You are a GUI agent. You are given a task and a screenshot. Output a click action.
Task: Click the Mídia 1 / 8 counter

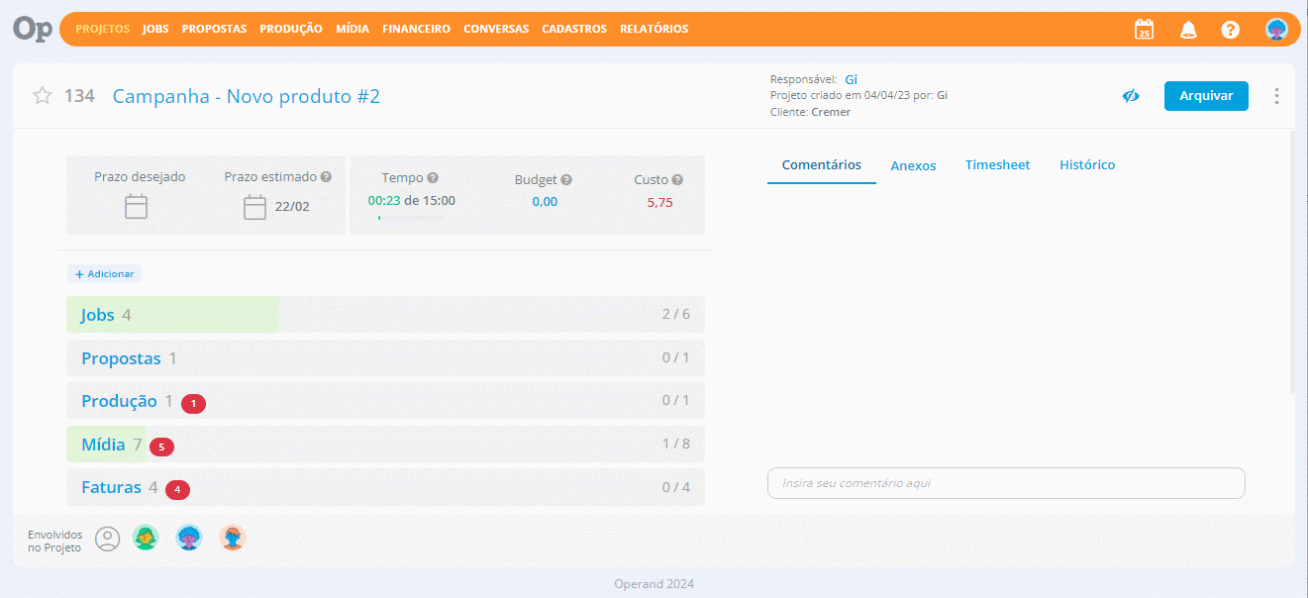pyautogui.click(x=676, y=445)
